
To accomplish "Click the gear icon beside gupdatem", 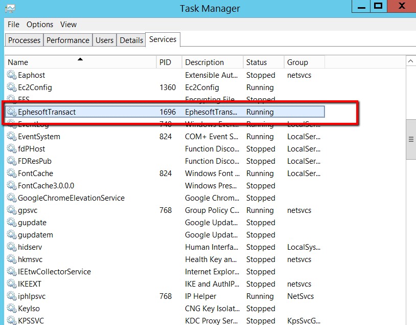I will [x=12, y=234].
